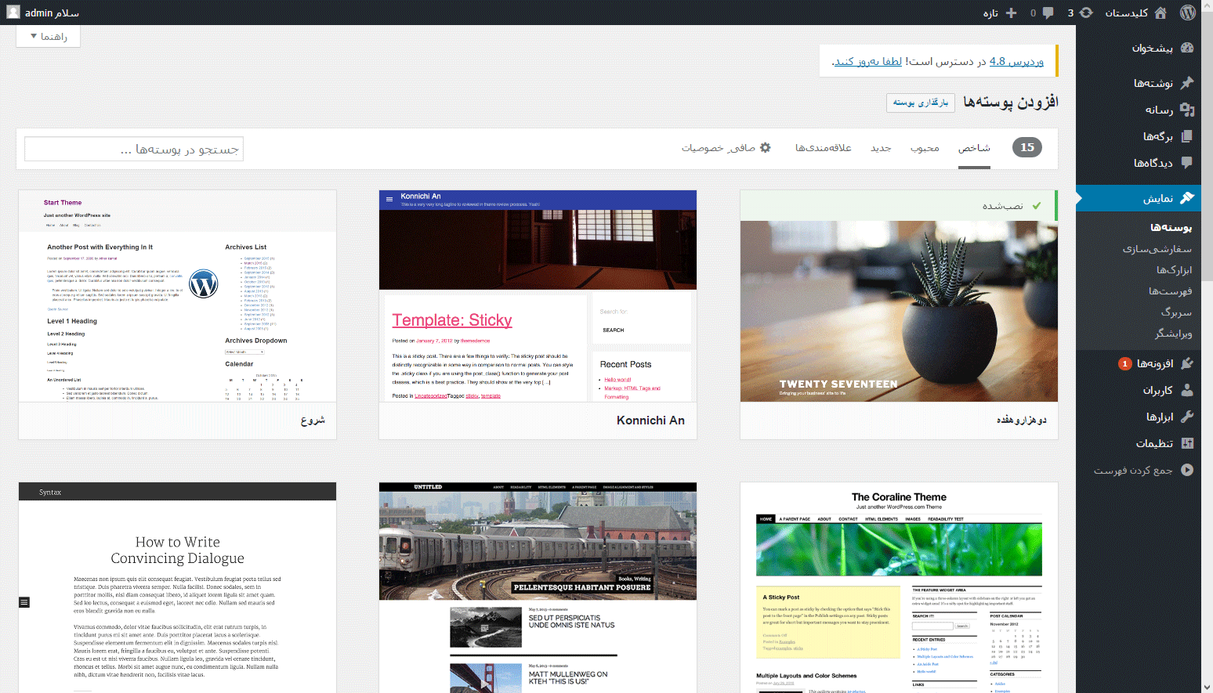Collapse the menu with جمع کردن فهرست
The height and width of the screenshot is (693, 1213).
[x=1143, y=471]
